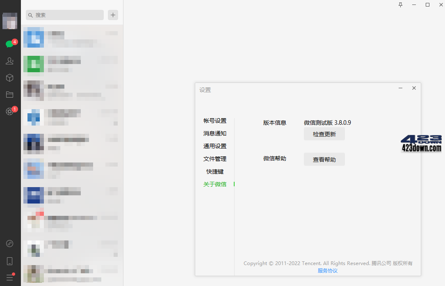Image resolution: width=445 pixels, height=286 pixels.
Task: Click the profile avatar at top left
Action: pos(9,21)
